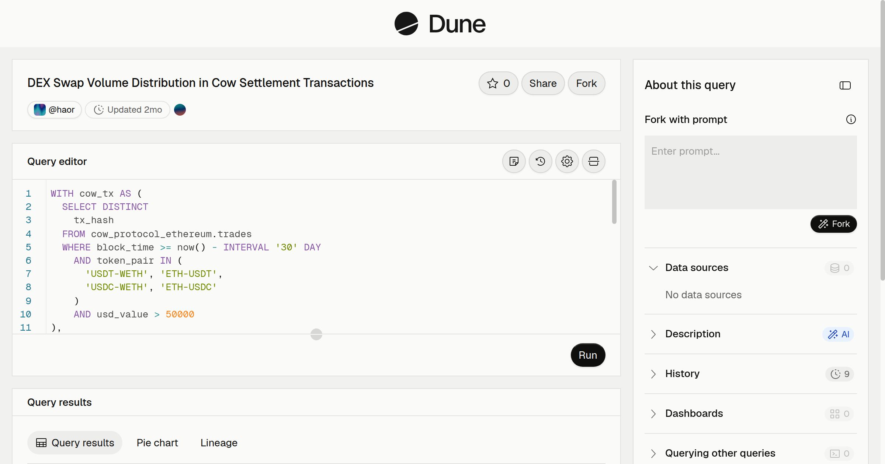Click 'cow_protocol_ethereum.trades' in the code
The width and height of the screenshot is (885, 464).
tap(171, 234)
